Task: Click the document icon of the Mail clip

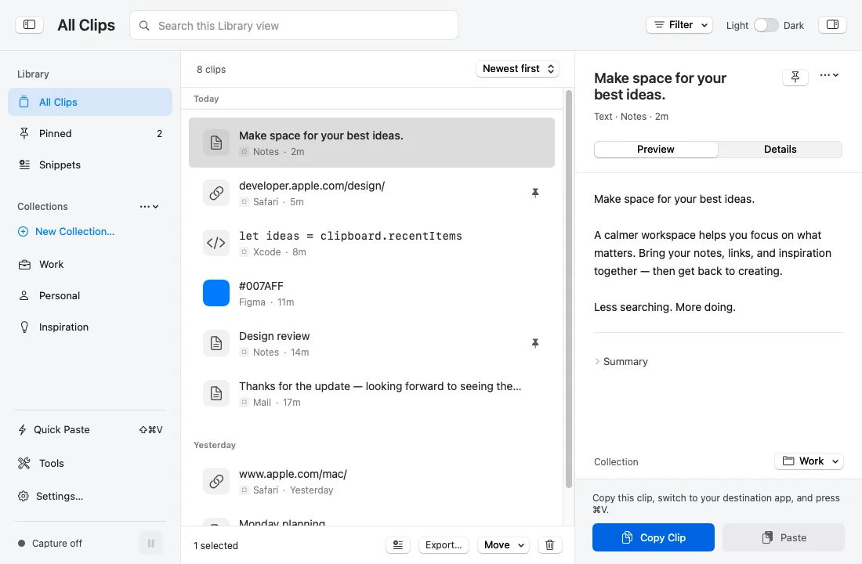Action: [x=216, y=393]
